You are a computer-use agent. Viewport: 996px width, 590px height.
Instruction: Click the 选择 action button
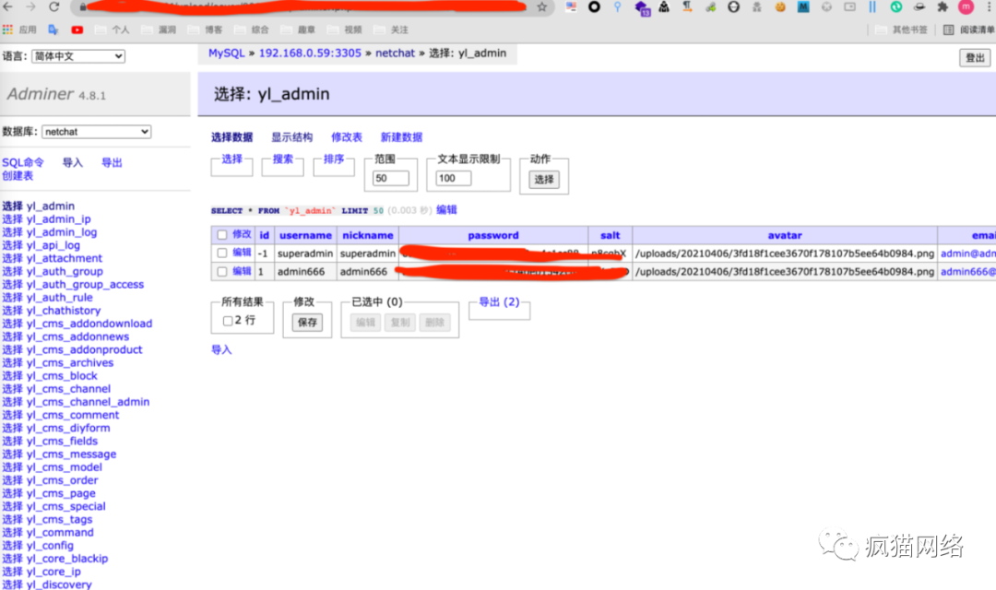coord(544,180)
